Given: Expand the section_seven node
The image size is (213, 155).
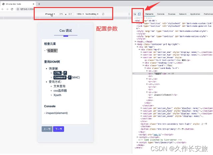Looking at the screenshot, I should (x=141, y=116).
